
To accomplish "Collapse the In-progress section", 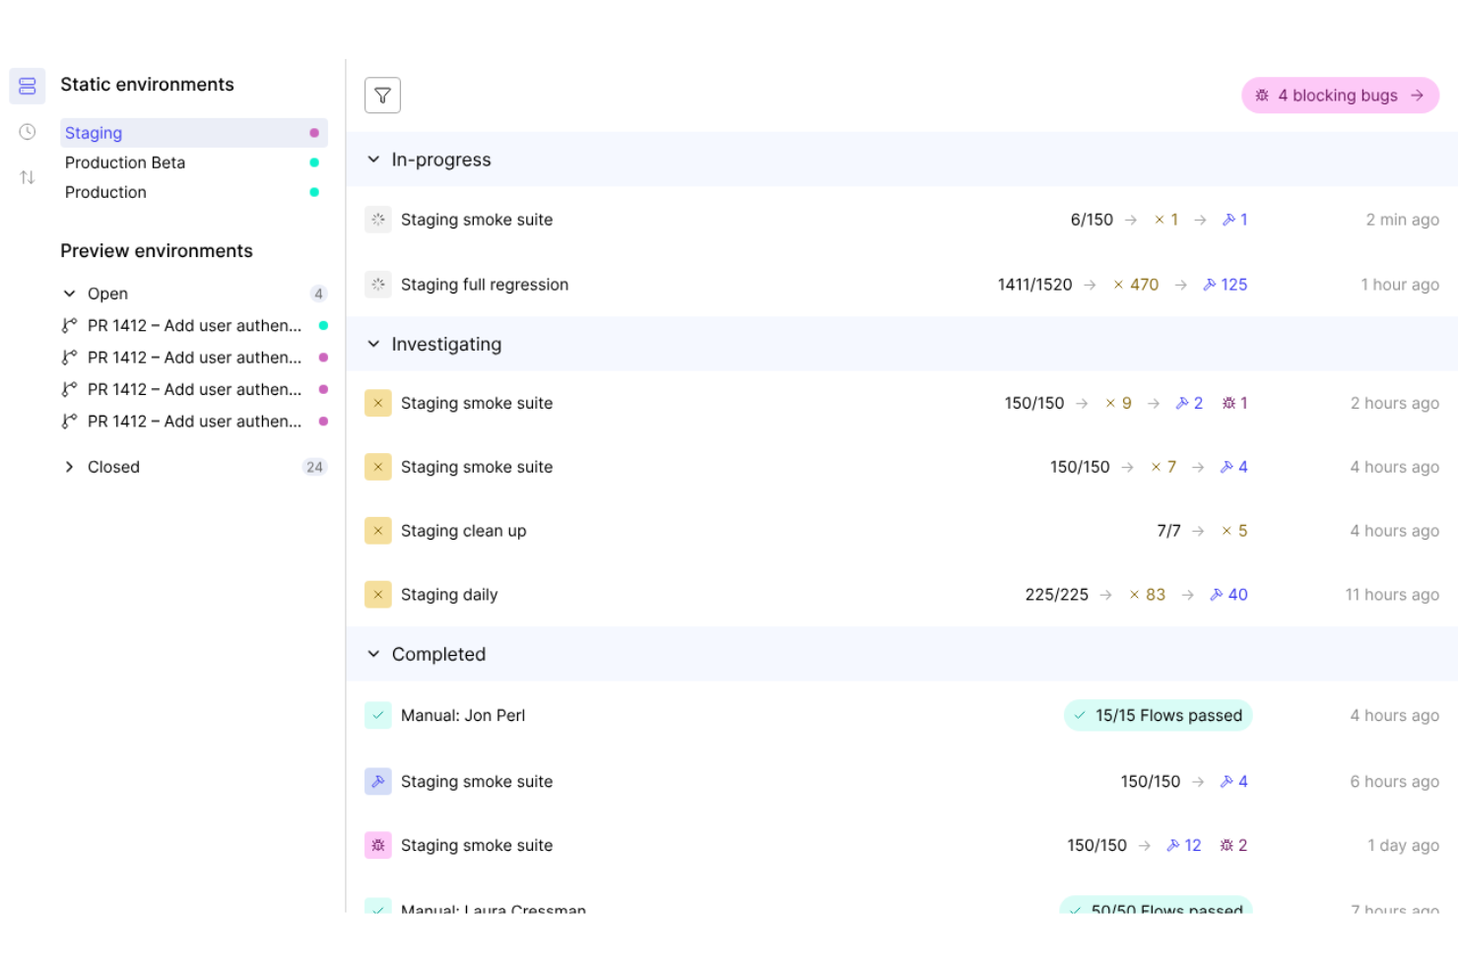I will pos(374,159).
